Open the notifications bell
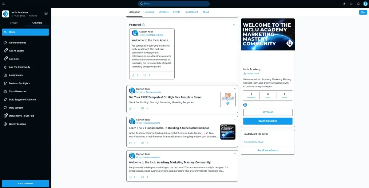Viewport: 369px width, 188px height. point(358,4)
